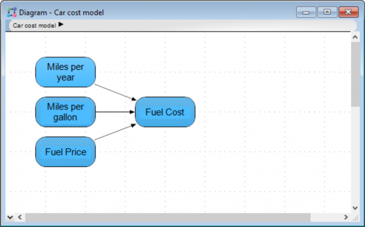Click the vertical scrollbar thumb
The width and height of the screenshot is (365, 227).
pyautogui.click(x=355, y=74)
